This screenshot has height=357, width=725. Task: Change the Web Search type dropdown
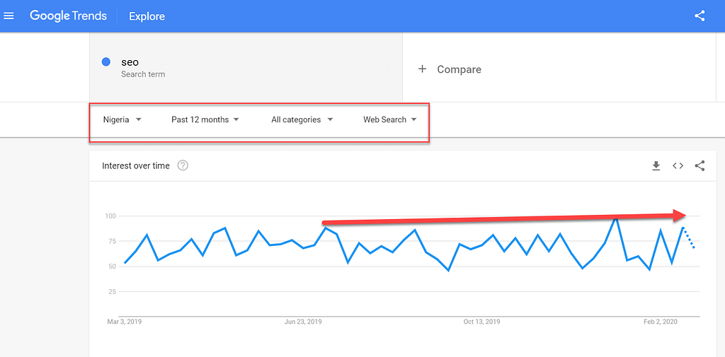click(x=390, y=119)
